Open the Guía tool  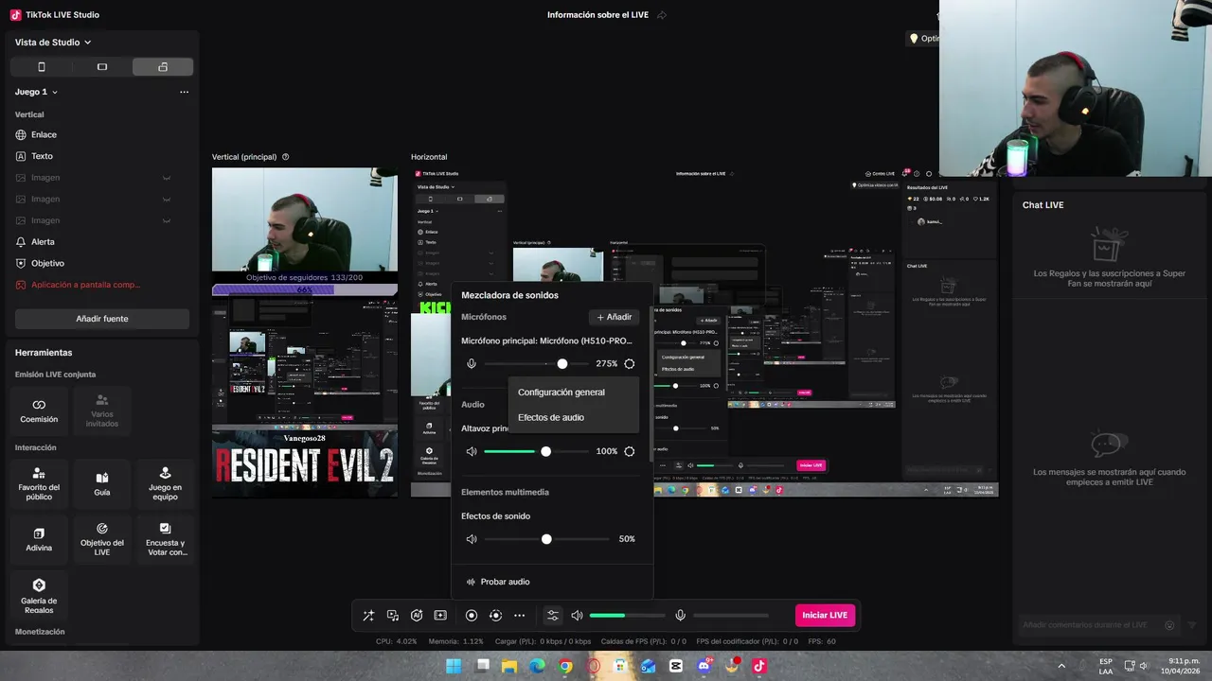[102, 483]
